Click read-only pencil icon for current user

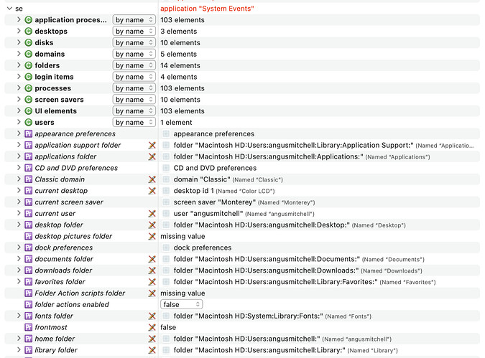point(152,214)
